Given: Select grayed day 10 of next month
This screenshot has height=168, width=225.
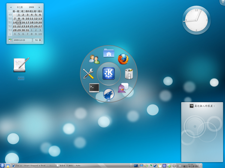Looking at the screenshot, I should 40,34.
